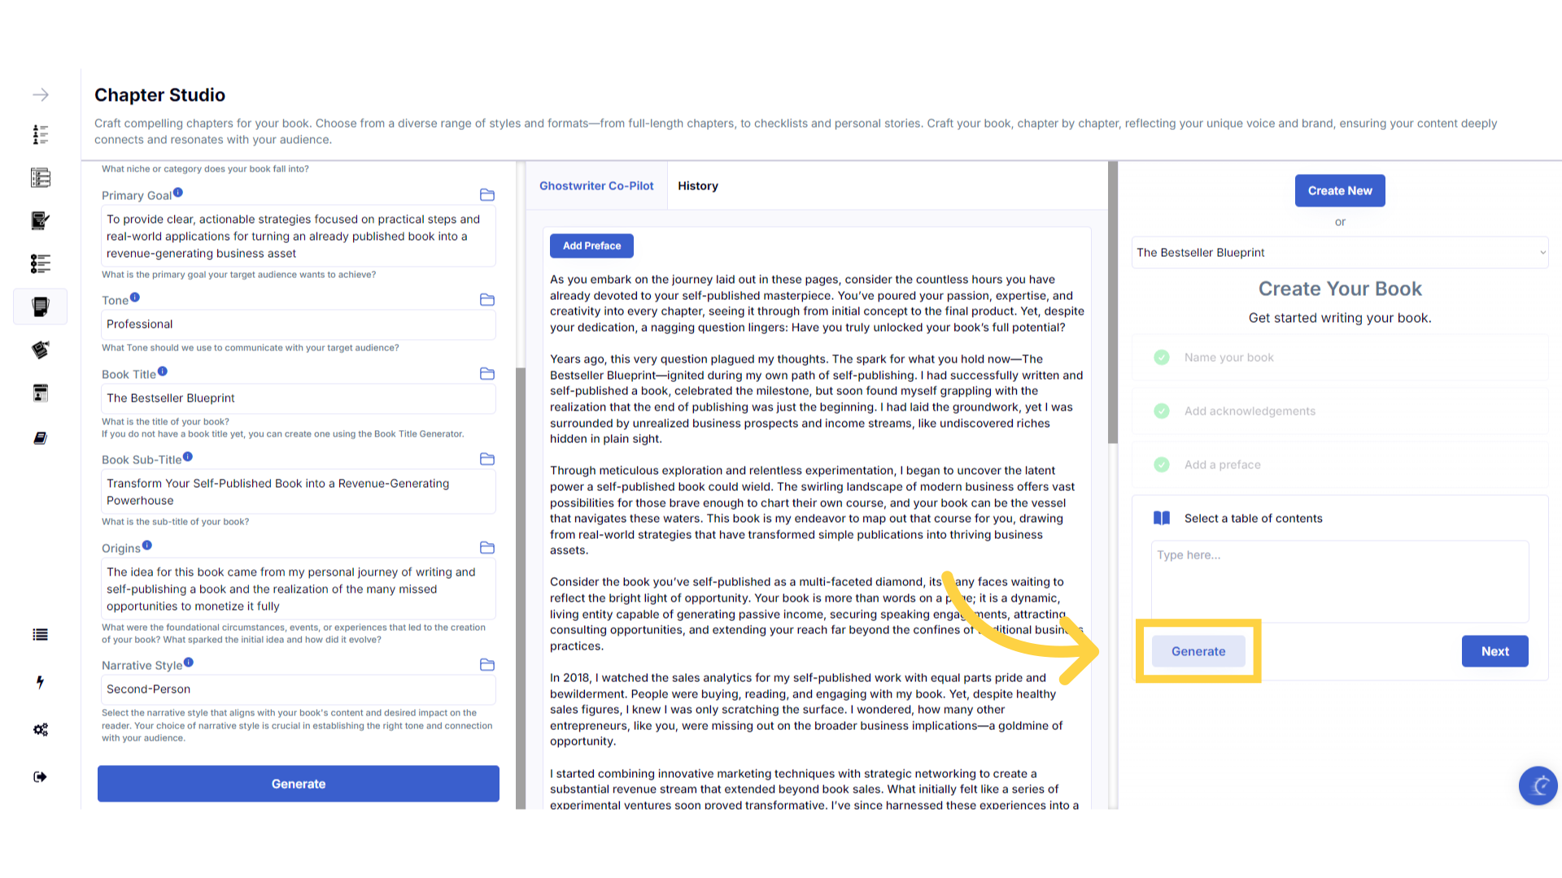Click the table of contents Type here field
The image size is (1562, 878).
(1339, 580)
